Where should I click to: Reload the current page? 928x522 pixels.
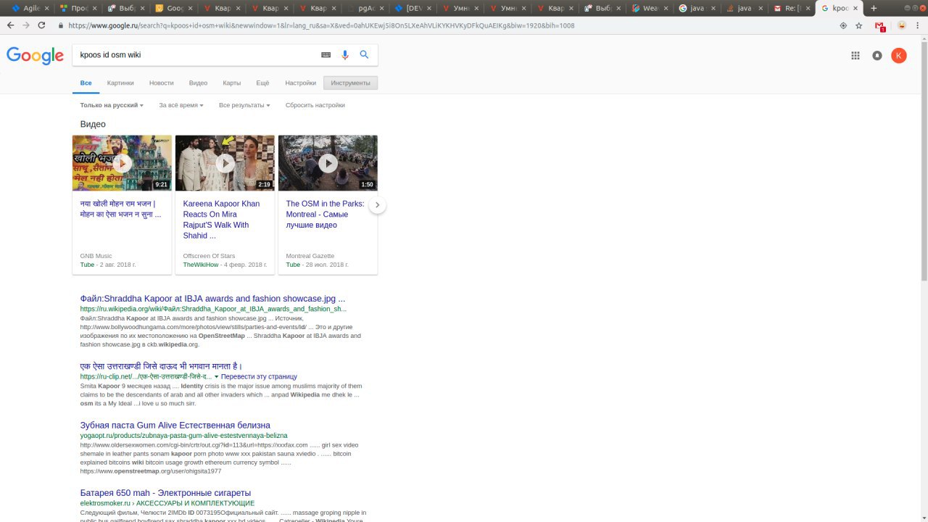pos(42,25)
